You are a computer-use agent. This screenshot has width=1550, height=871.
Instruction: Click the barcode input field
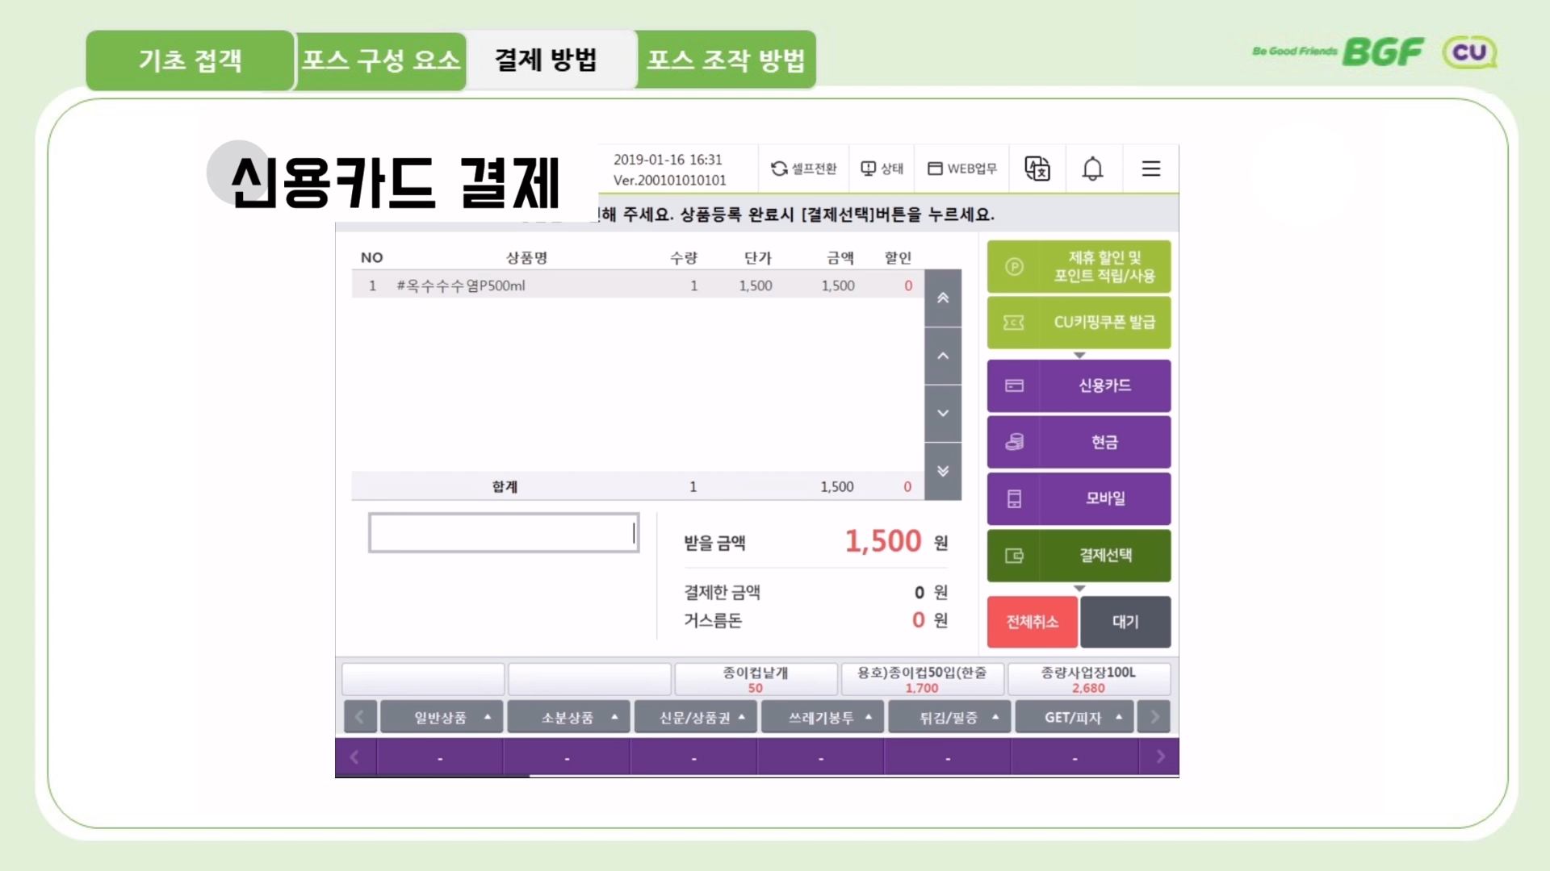pyautogui.click(x=502, y=532)
